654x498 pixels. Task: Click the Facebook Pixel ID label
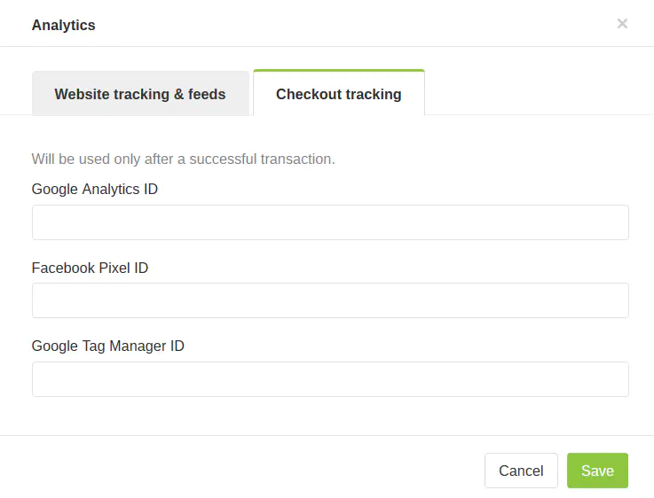[x=90, y=268]
